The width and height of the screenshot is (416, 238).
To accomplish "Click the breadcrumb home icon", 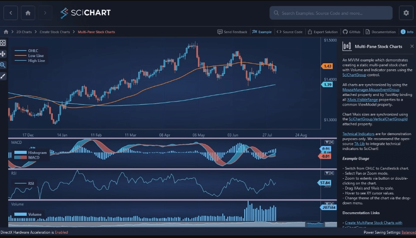I will pyautogui.click(x=6, y=32).
